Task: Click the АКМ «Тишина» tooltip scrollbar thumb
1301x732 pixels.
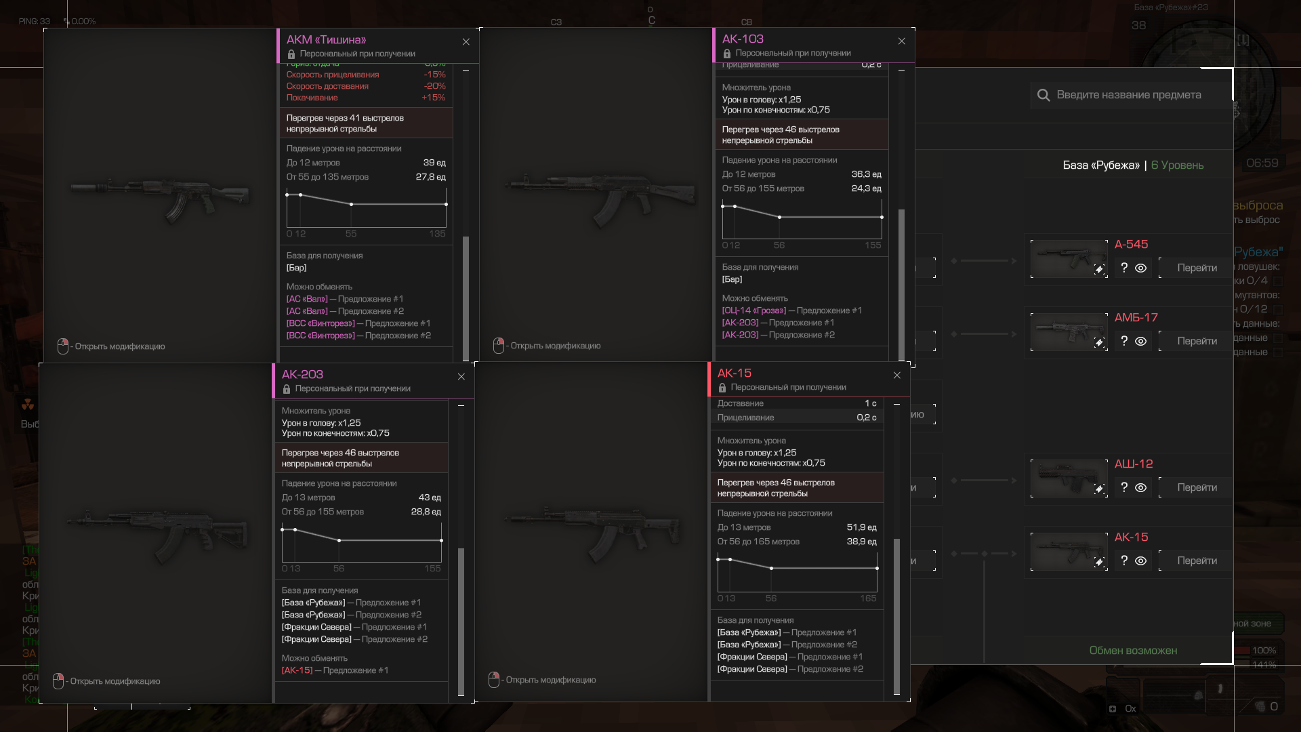Action: pos(466,298)
